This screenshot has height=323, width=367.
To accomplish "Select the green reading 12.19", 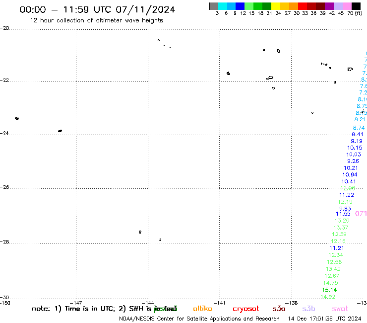I will coord(345,202).
